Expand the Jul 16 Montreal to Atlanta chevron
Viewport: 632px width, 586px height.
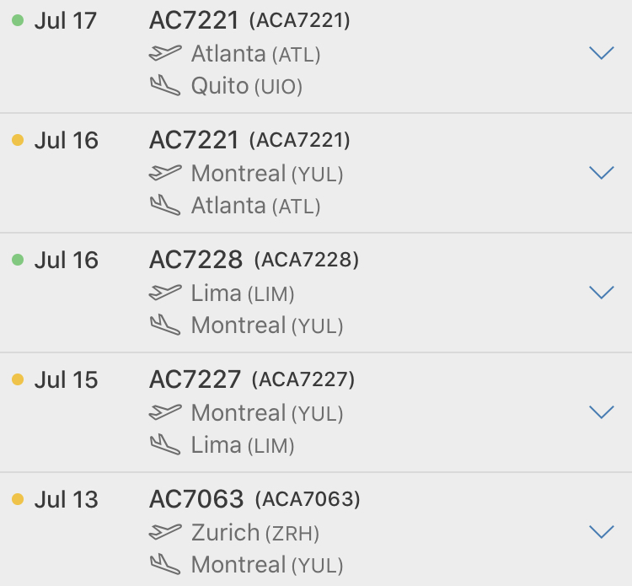click(601, 173)
